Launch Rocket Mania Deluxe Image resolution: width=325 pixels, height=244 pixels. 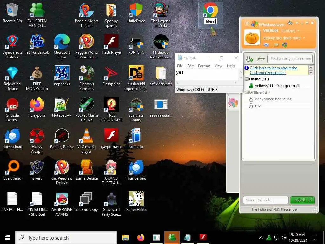(86, 110)
